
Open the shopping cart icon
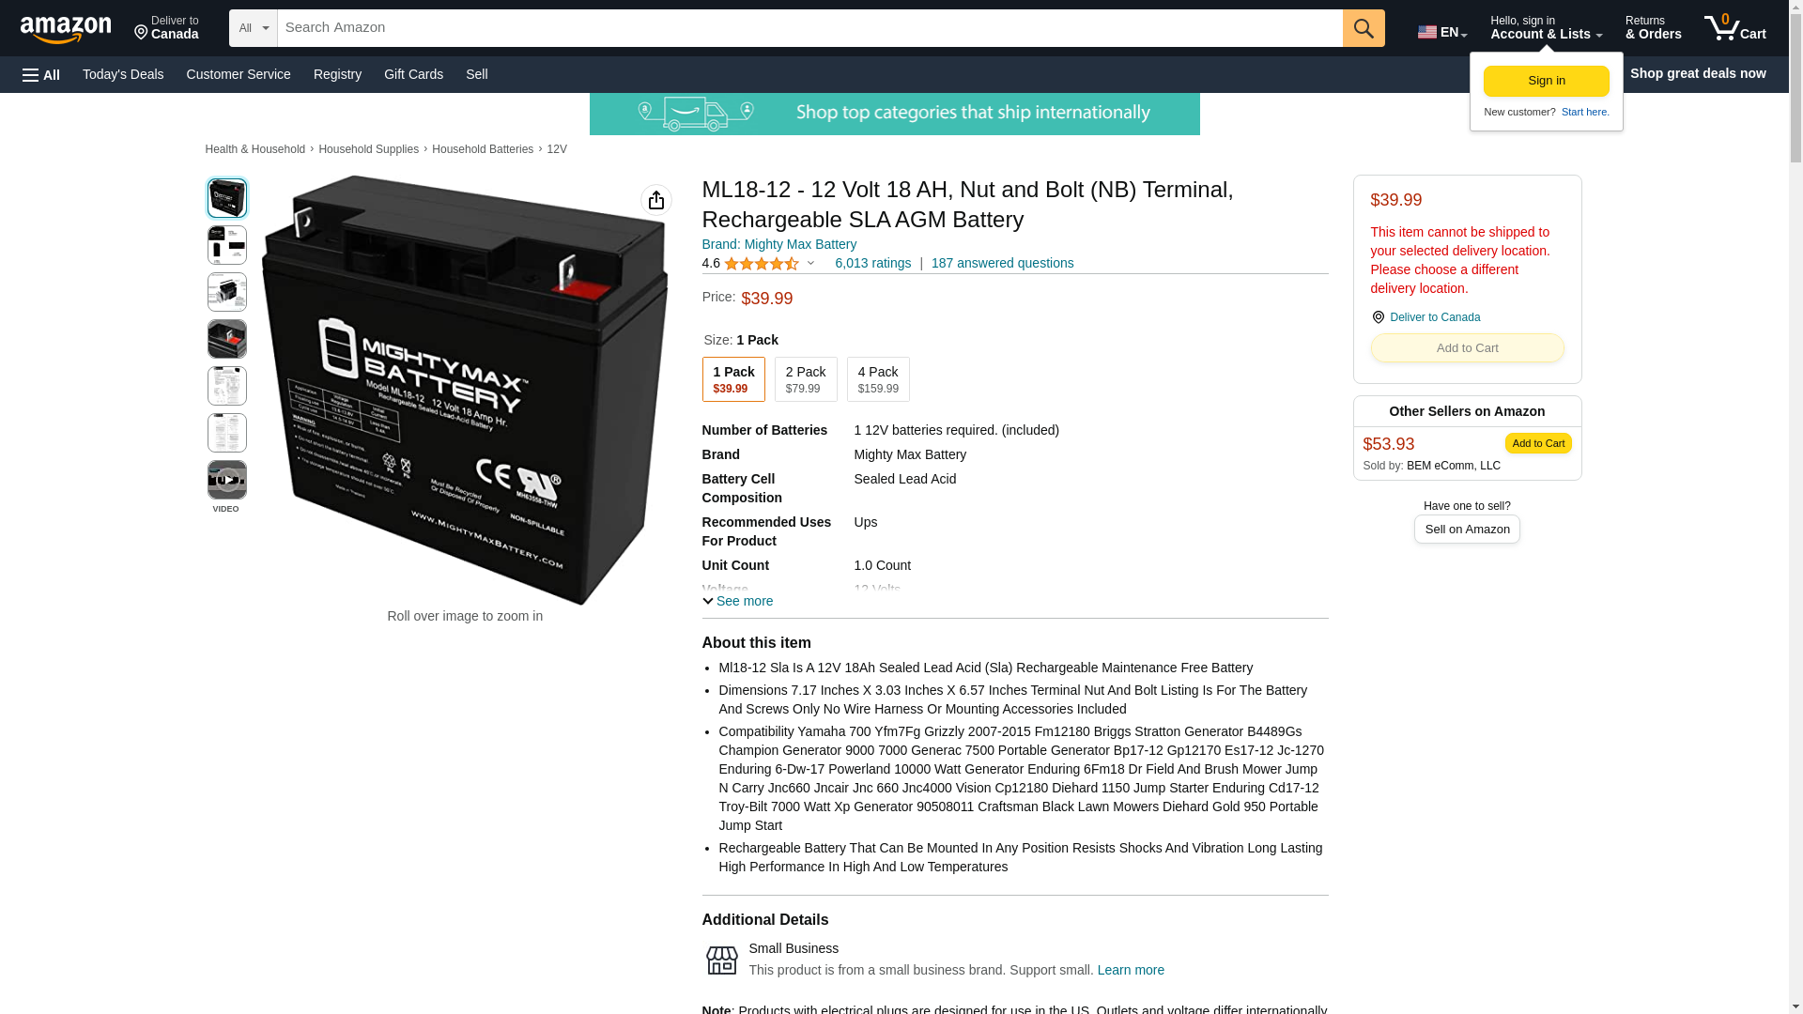(1735, 27)
